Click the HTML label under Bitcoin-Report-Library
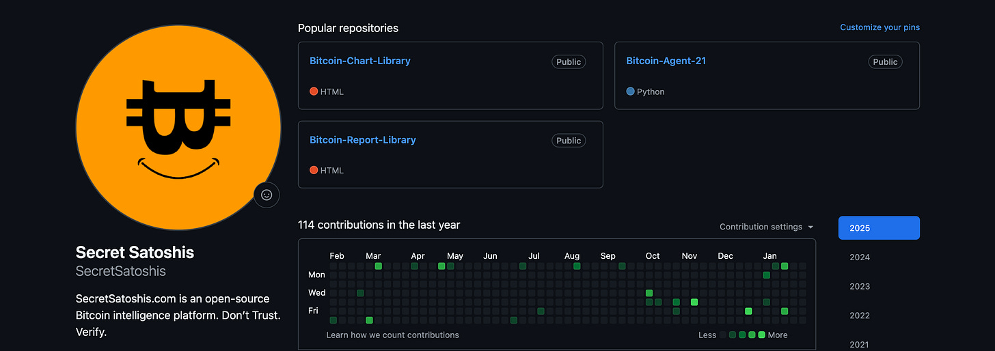 pos(332,170)
